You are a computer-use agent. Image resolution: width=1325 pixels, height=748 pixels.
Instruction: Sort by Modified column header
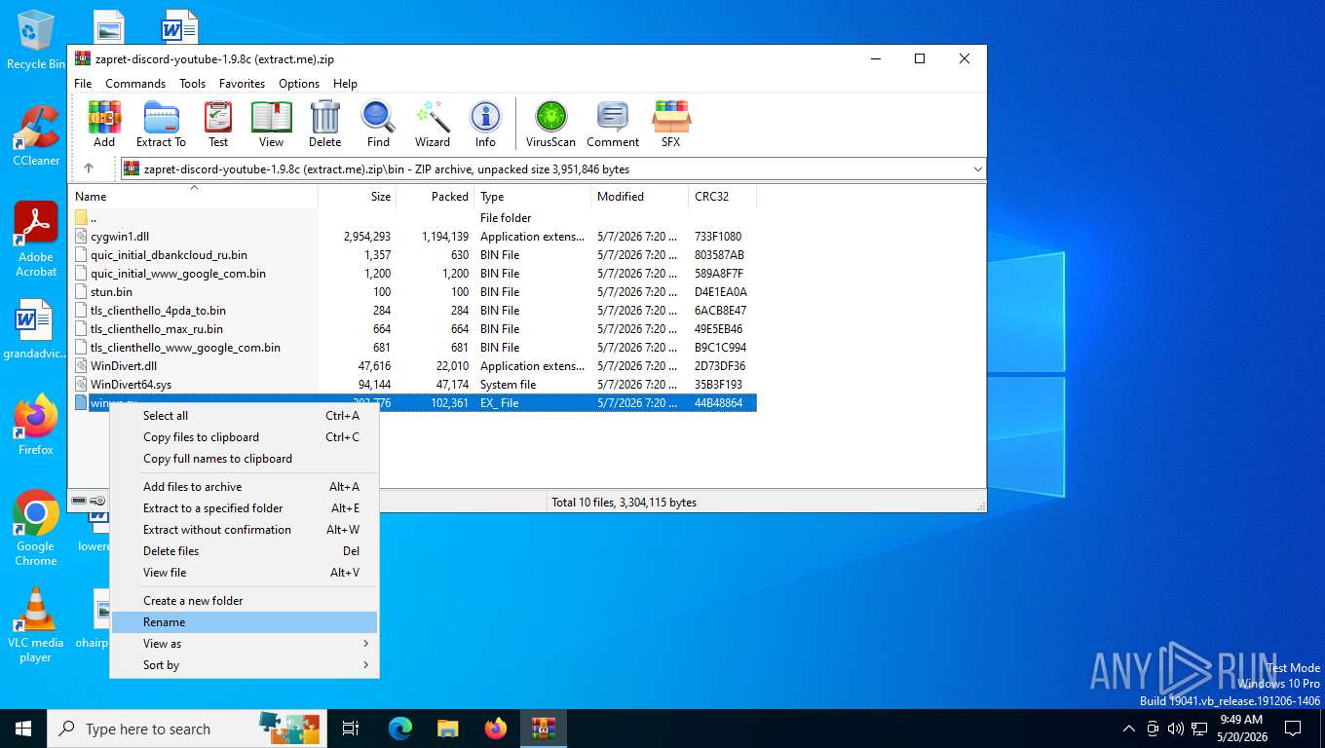coord(639,197)
